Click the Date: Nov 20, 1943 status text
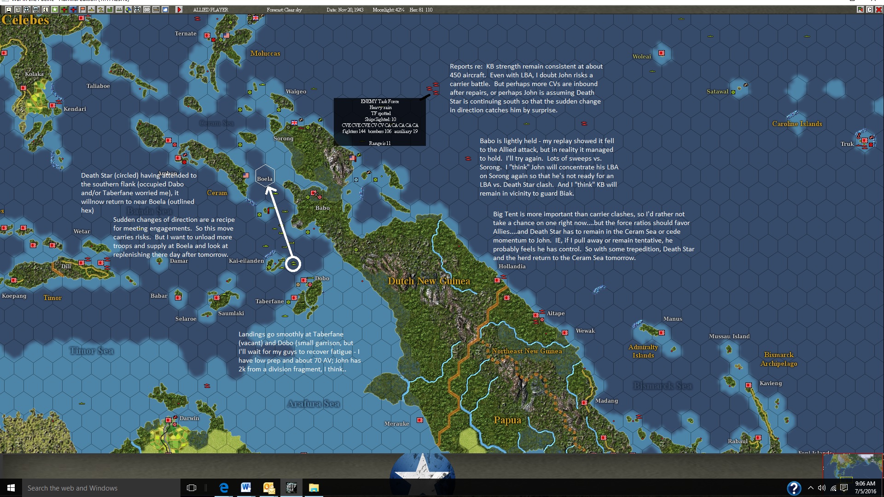Image resolution: width=884 pixels, height=497 pixels. [x=345, y=10]
